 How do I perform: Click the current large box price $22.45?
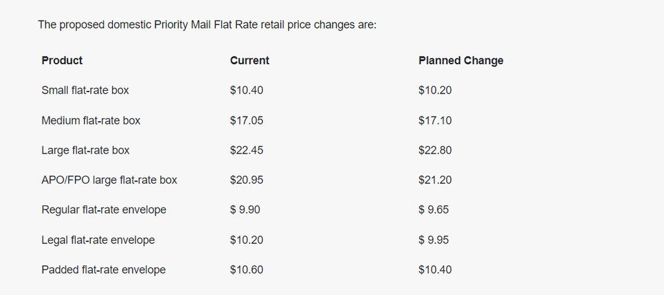coord(247,150)
